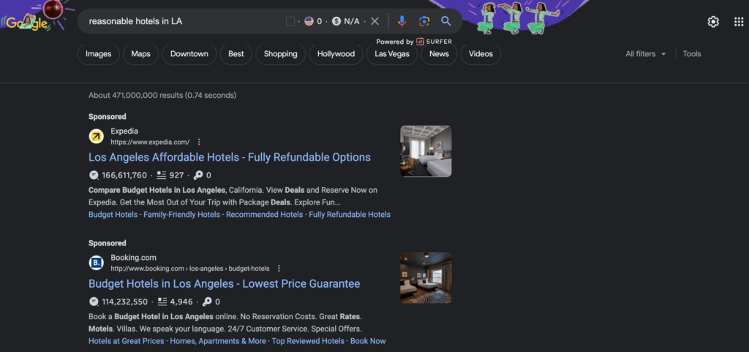This screenshot has width=749, height=352.
Task: Open three-dot menu beside Booking.com URL
Action: (x=279, y=269)
